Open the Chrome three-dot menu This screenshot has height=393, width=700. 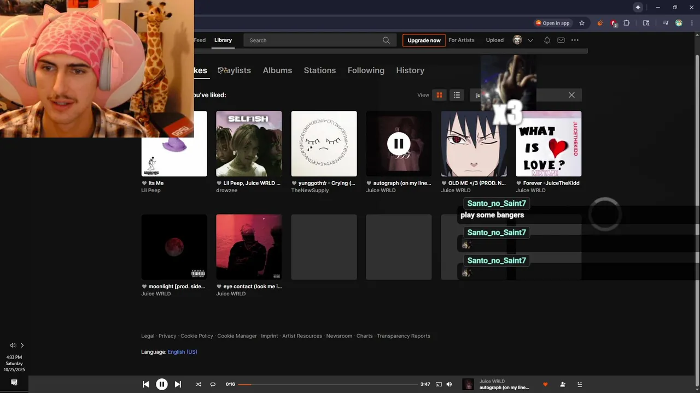691,23
